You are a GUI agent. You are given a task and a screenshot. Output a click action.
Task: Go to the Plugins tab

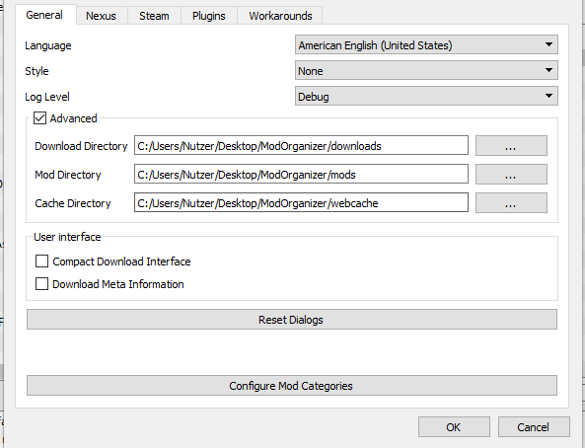click(209, 16)
